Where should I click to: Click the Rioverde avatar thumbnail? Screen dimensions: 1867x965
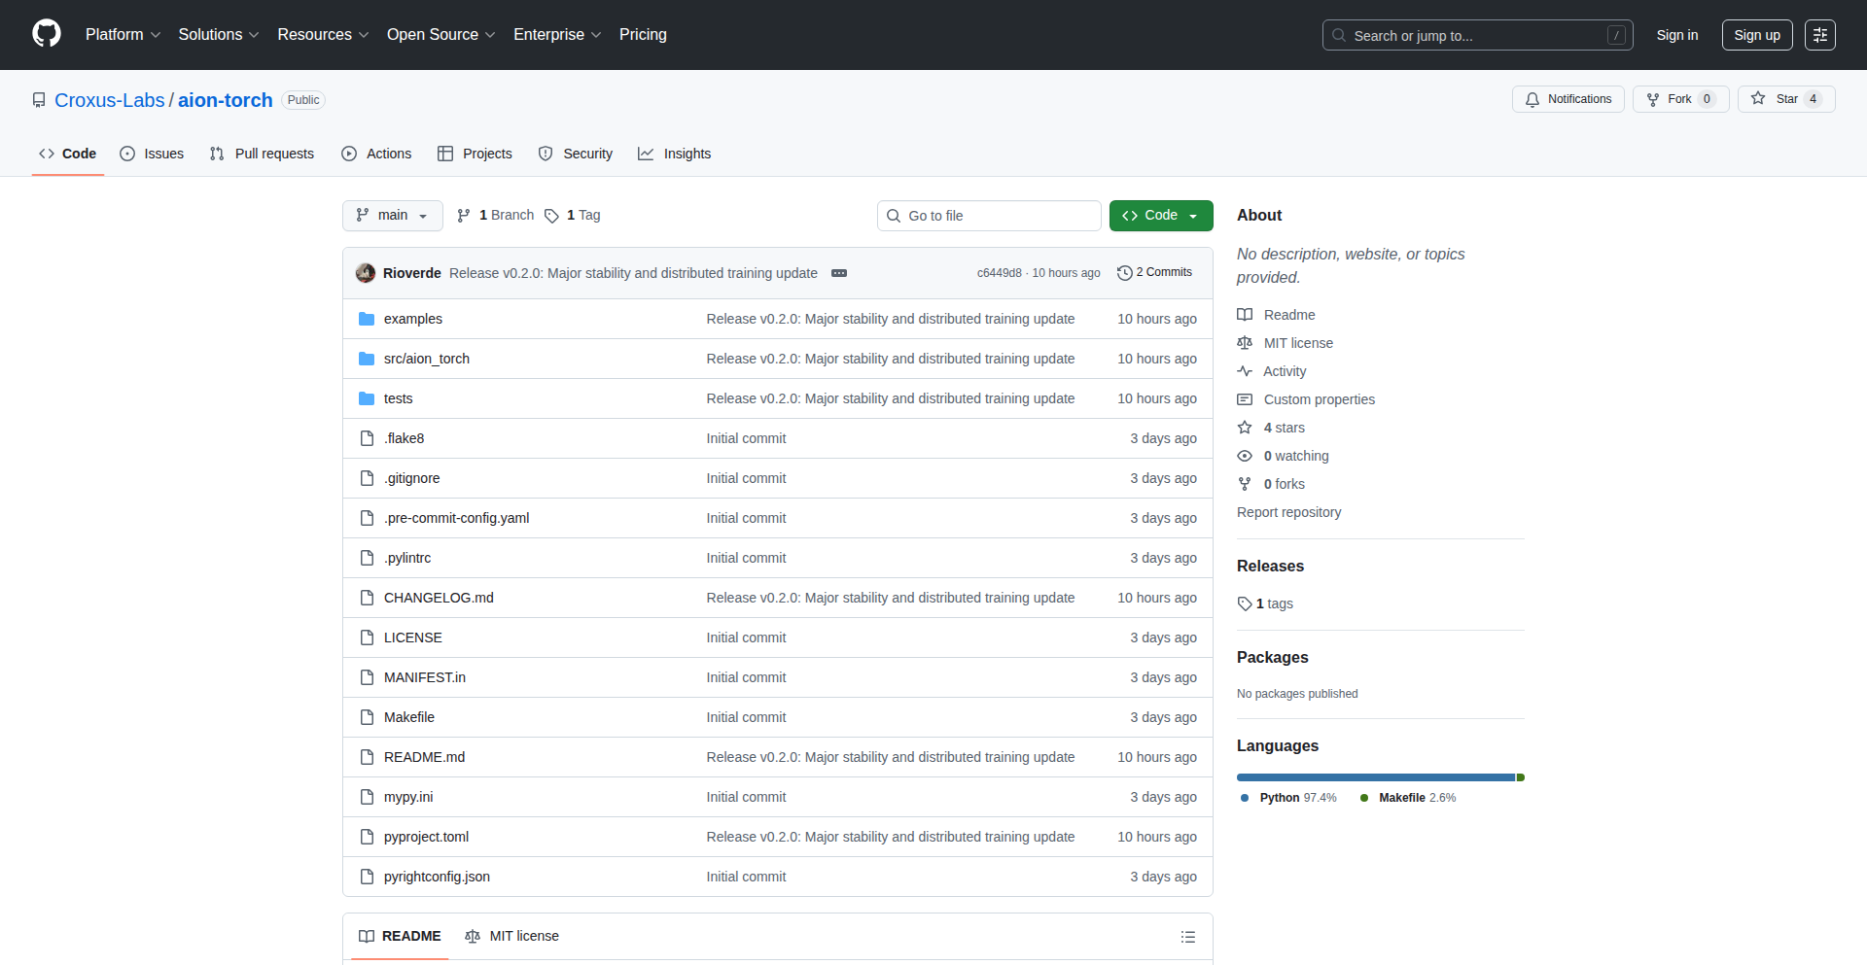click(x=366, y=273)
